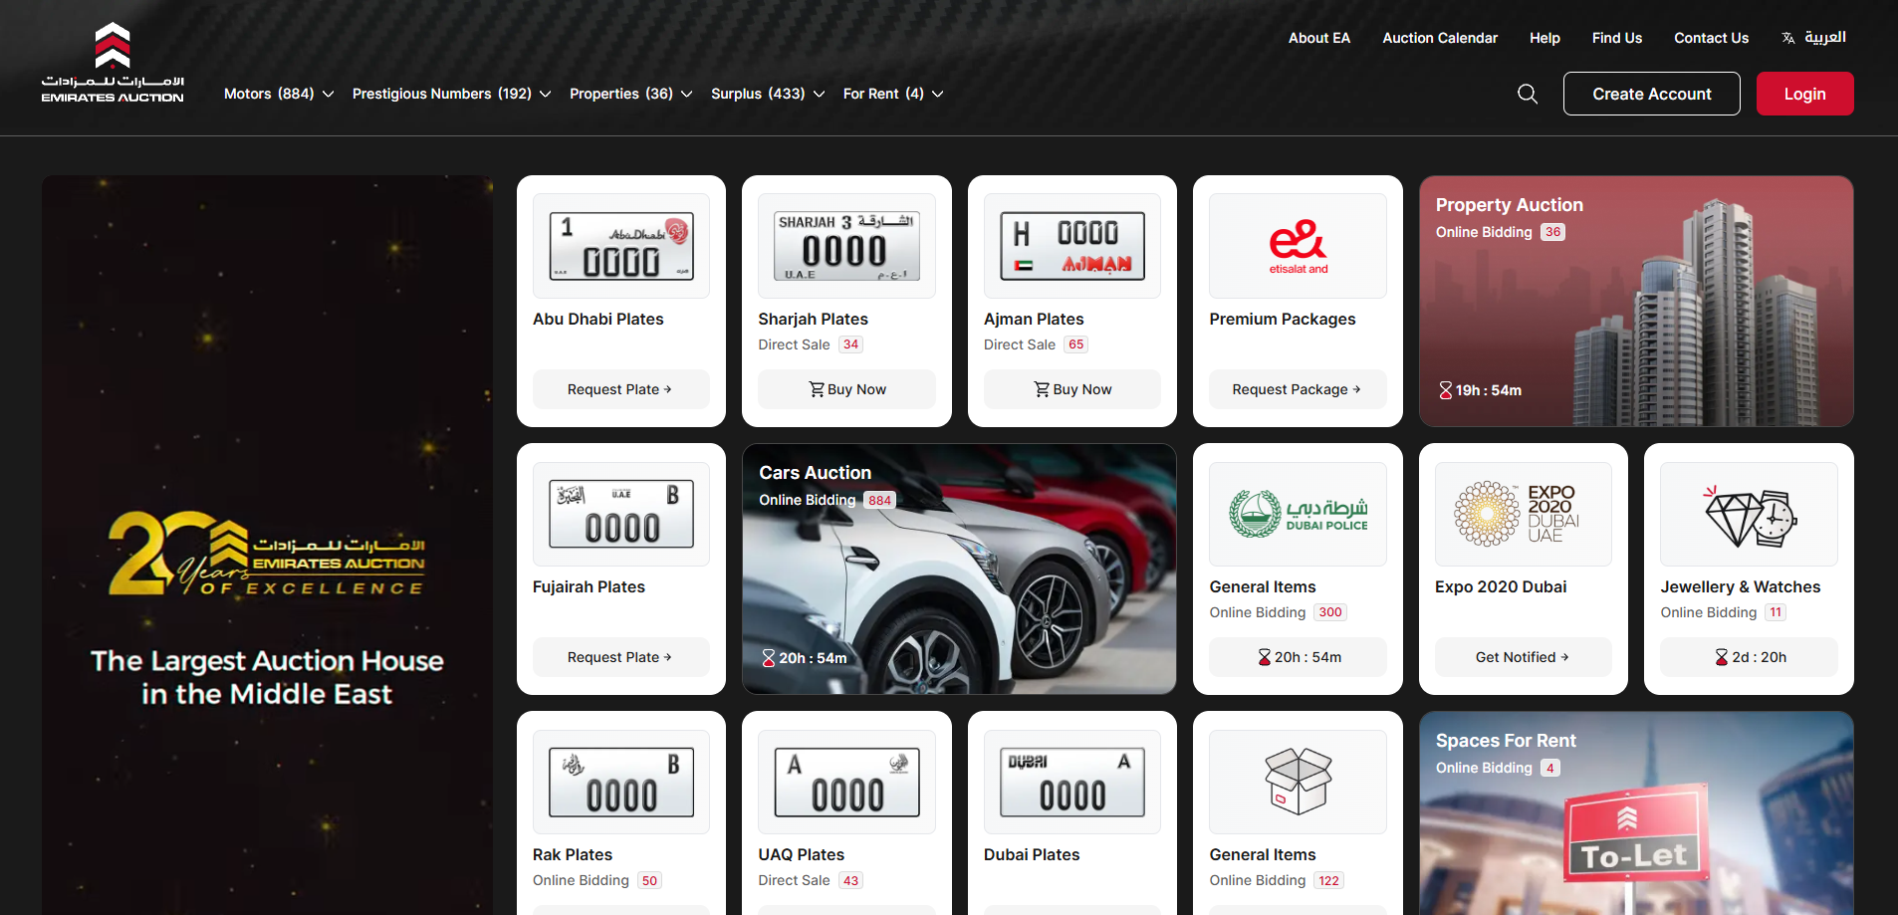The width and height of the screenshot is (1898, 915).
Task: Click the Expo 2020 Dubai logo
Action: pos(1523,514)
